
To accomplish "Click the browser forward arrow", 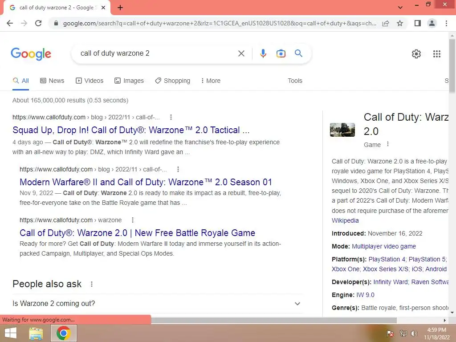I will click(24, 23).
